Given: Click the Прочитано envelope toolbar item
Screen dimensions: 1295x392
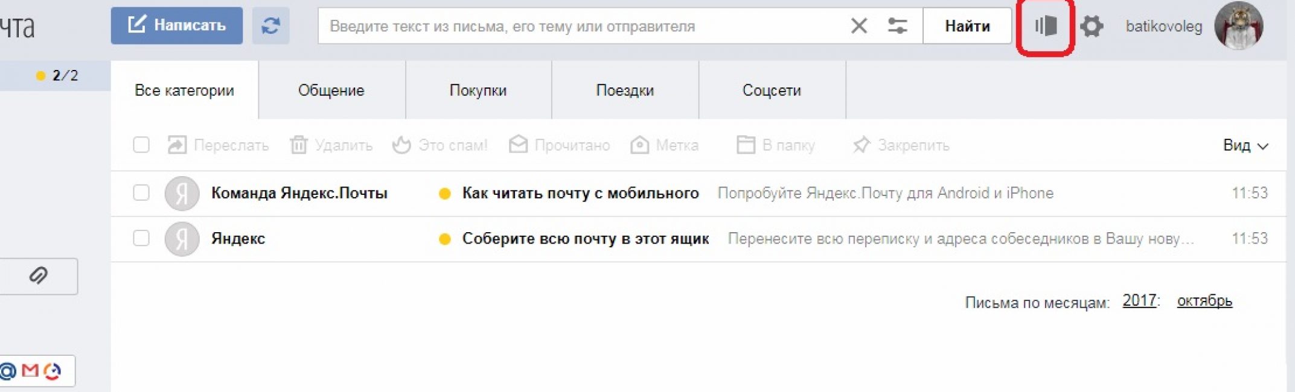Looking at the screenshot, I should pyautogui.click(x=559, y=145).
